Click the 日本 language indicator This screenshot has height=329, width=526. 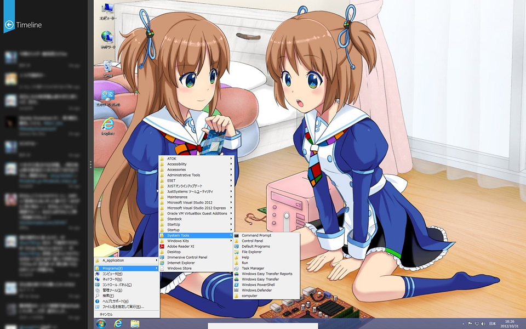point(492,324)
